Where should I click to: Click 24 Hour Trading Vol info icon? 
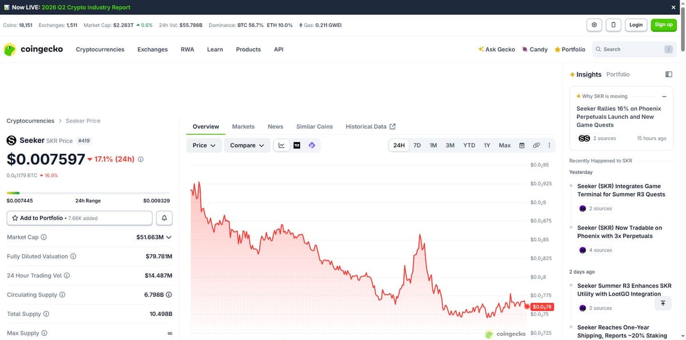67,275
